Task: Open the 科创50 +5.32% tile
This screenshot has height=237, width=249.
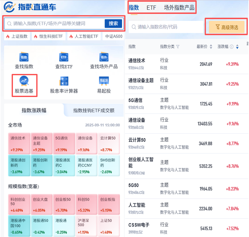Action: point(86,204)
